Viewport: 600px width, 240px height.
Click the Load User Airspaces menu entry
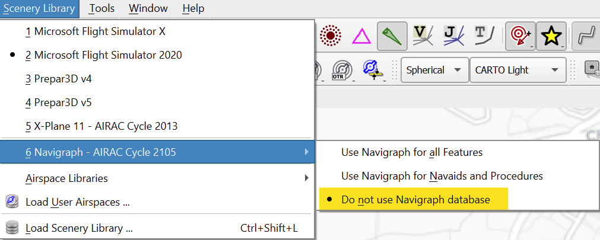click(x=157, y=201)
